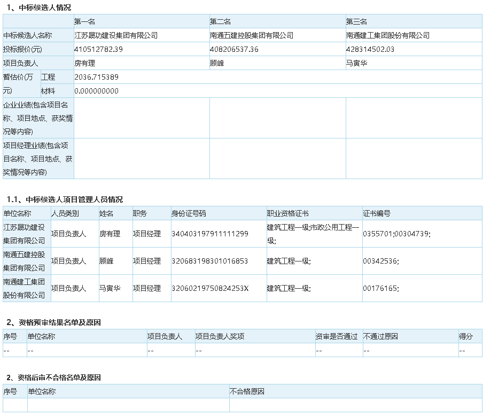Select certificate numbers 0355701;00304739;
Image resolution: width=483 pixels, height=416 pixels.
(x=397, y=234)
